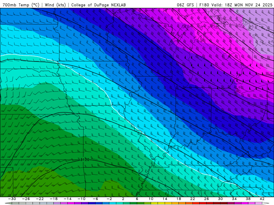Screen dimensions: 274x205
Task: Click the '3120' height contour label
Action: coord(85,160)
